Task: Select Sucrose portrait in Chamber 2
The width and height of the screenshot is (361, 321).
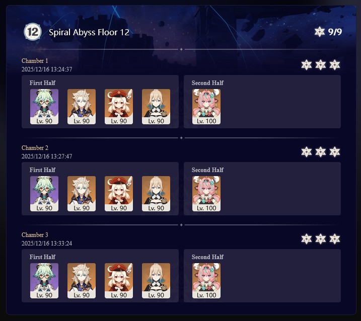Action: [x=44, y=194]
